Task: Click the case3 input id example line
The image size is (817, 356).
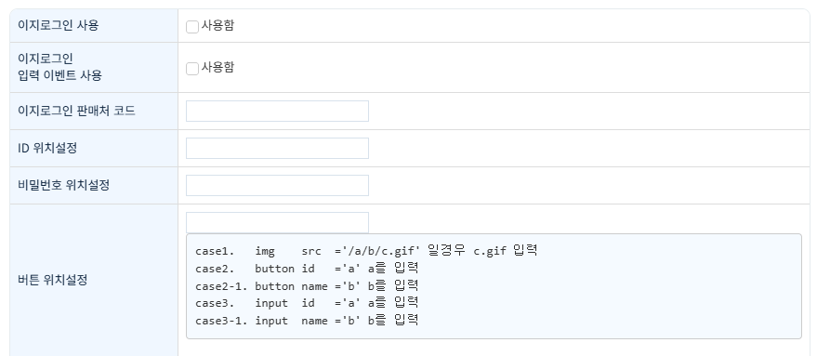Action: pos(307,303)
